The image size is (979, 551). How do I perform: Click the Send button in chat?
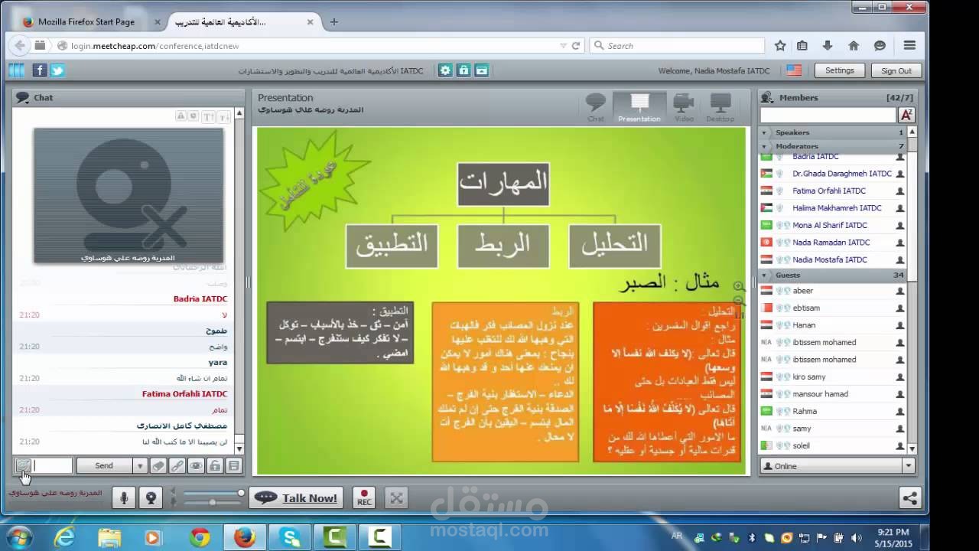[x=104, y=465]
